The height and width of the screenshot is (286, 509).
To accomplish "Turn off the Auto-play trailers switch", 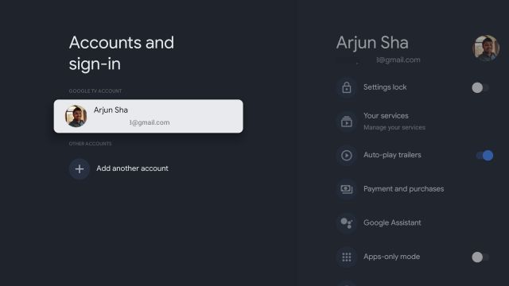I will [484, 156].
